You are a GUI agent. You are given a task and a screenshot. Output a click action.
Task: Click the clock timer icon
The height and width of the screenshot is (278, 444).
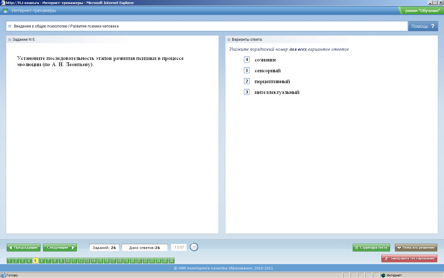tap(194, 247)
